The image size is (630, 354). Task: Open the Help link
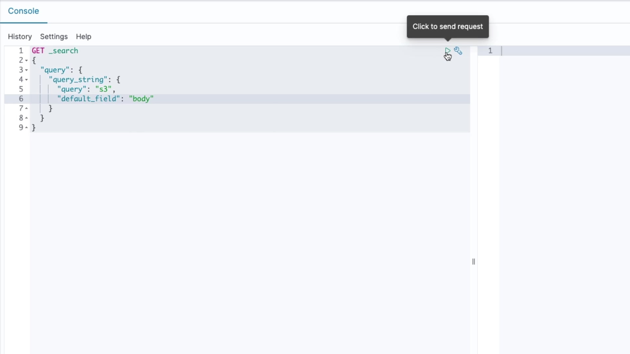click(x=83, y=37)
